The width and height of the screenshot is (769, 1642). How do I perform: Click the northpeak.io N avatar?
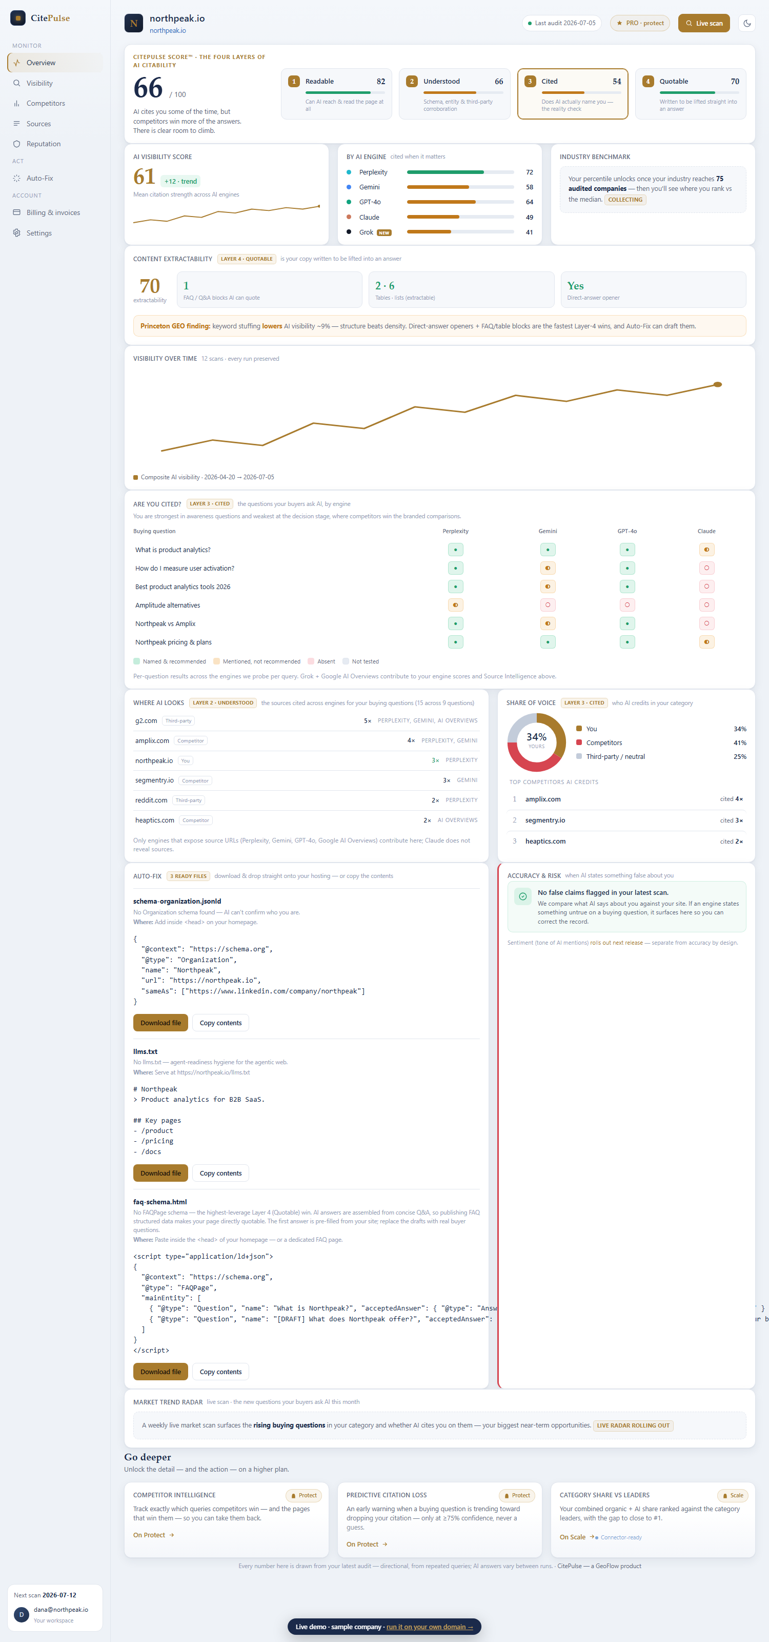pos(134,24)
